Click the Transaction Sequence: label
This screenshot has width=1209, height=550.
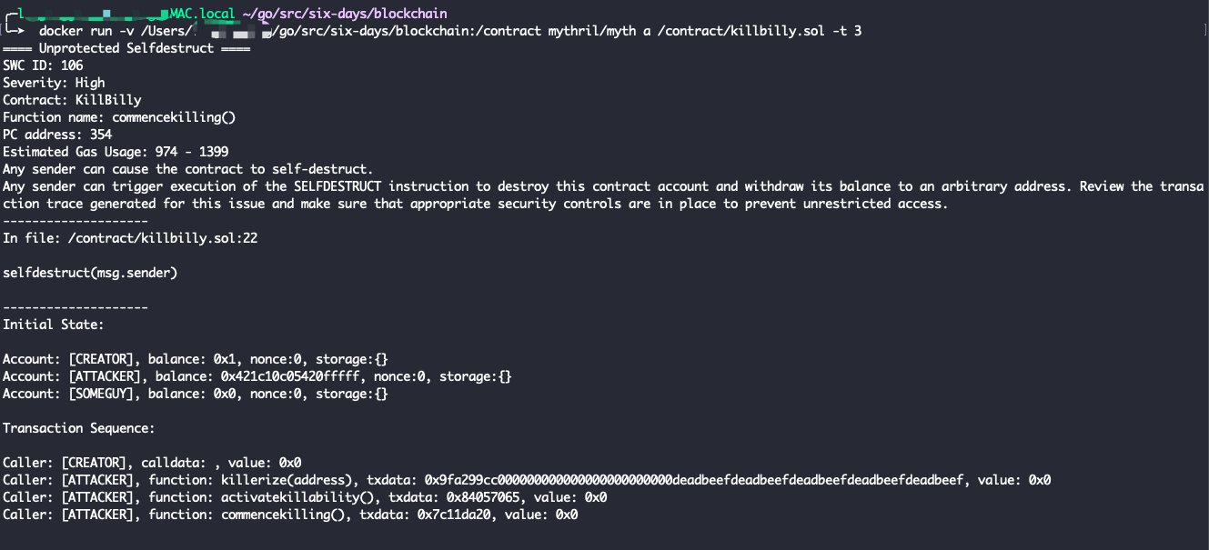(79, 428)
